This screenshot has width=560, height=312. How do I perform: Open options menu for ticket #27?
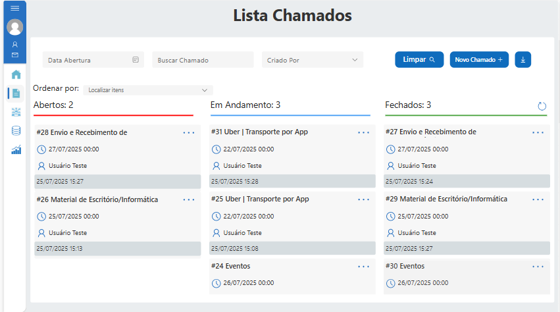point(538,132)
